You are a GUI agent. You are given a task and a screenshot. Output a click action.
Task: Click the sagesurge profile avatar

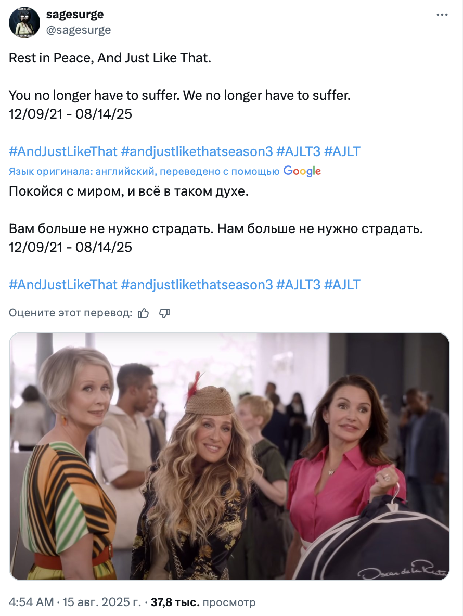[x=23, y=22]
